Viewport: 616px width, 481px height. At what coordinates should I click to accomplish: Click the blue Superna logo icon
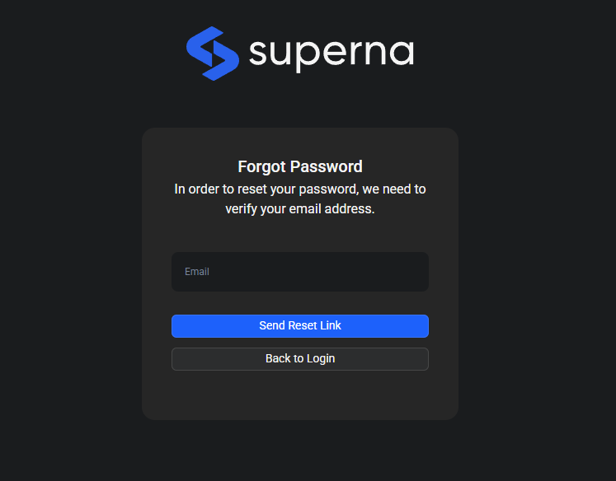[x=212, y=54]
